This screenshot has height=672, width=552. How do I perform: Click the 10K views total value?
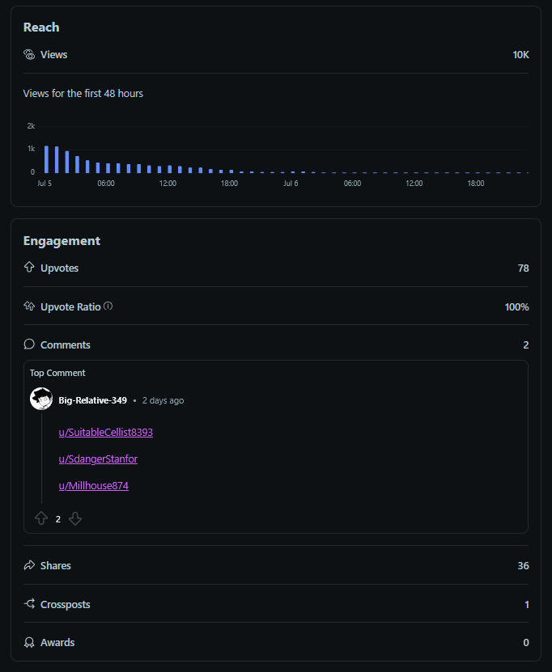click(x=520, y=54)
